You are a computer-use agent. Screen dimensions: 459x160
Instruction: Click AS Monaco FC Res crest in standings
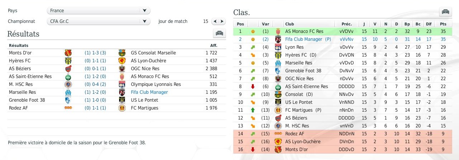pyautogui.click(x=278, y=31)
